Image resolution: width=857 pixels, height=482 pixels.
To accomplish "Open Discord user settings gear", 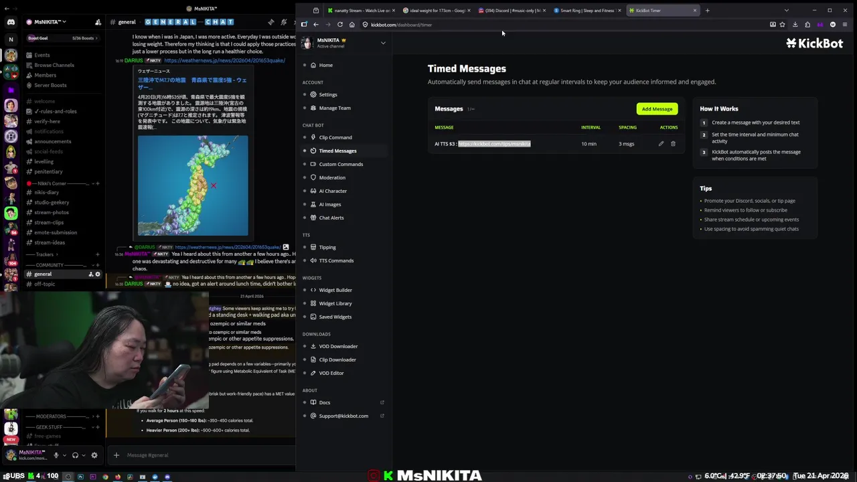I will pos(94,455).
